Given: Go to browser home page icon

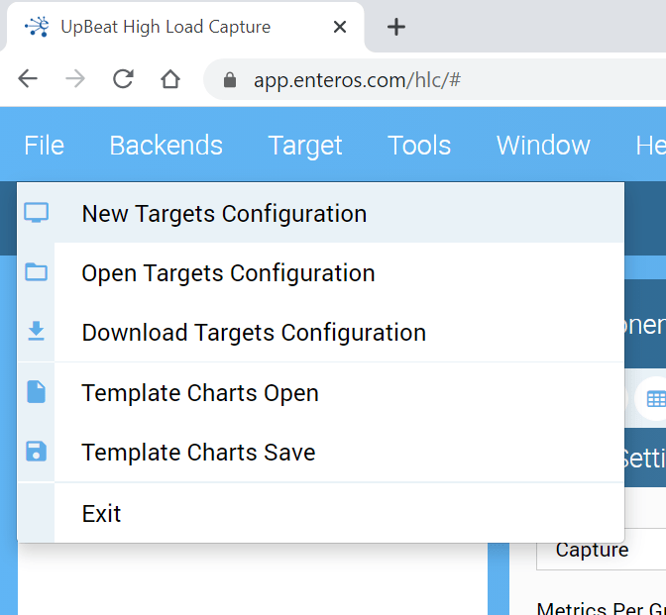Looking at the screenshot, I should pos(170,79).
